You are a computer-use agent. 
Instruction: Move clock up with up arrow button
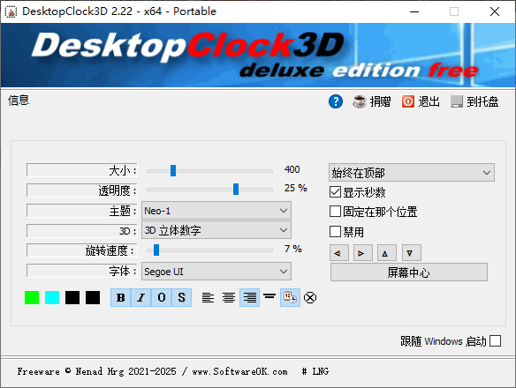coord(387,253)
